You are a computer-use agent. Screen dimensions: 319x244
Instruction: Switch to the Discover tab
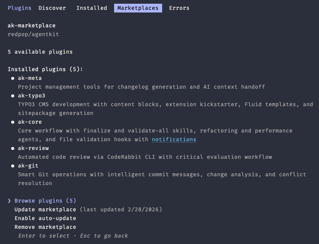pyautogui.click(x=52, y=7)
